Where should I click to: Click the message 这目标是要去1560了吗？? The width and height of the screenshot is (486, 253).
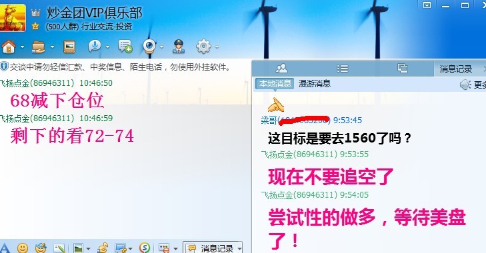340,138
